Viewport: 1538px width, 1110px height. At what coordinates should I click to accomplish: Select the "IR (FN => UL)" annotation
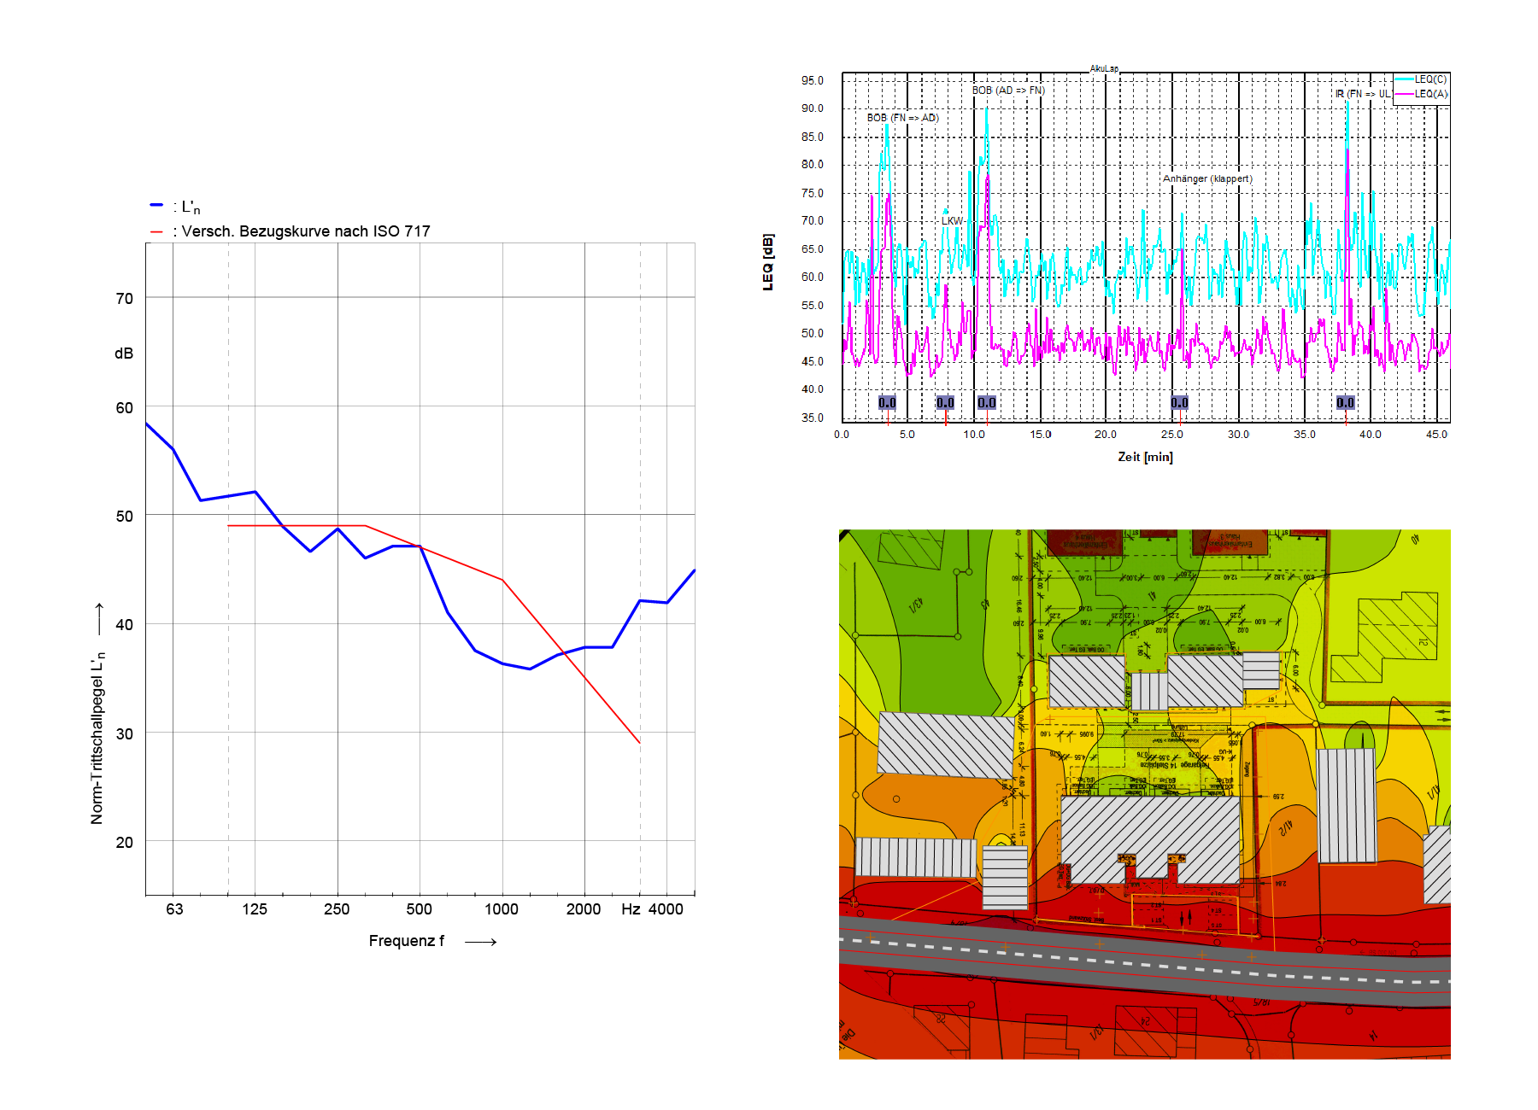(x=1362, y=94)
